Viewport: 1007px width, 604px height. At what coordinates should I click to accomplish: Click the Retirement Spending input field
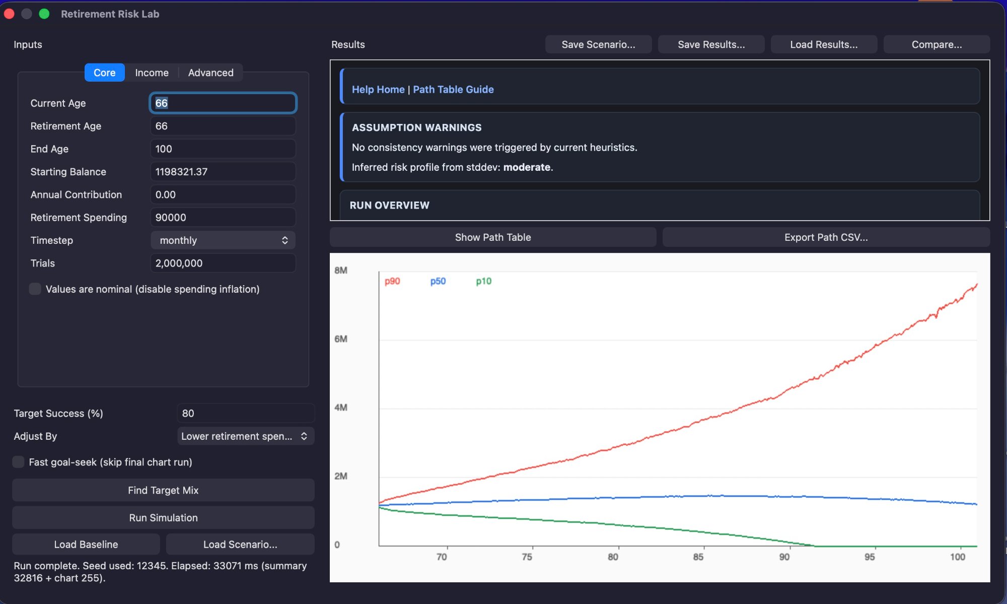223,218
